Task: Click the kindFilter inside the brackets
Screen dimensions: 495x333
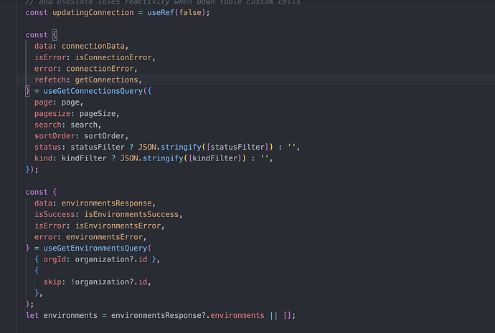Action: 214,158
